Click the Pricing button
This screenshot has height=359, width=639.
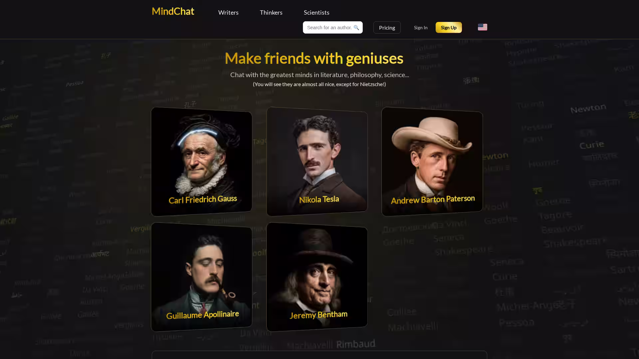pyautogui.click(x=387, y=28)
